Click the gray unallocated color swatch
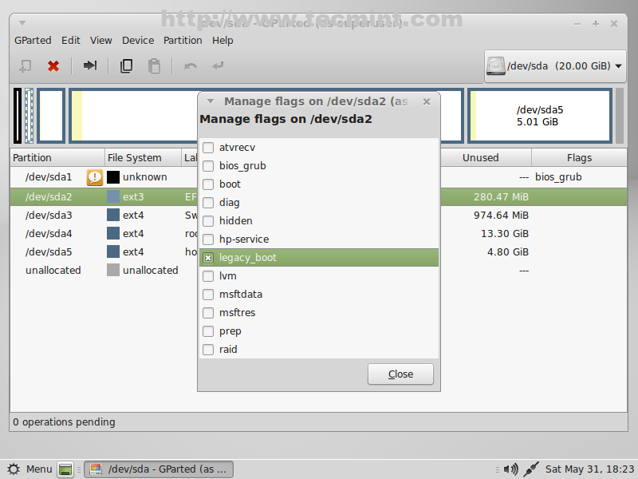Image resolution: width=638 pixels, height=479 pixels. pyautogui.click(x=113, y=270)
